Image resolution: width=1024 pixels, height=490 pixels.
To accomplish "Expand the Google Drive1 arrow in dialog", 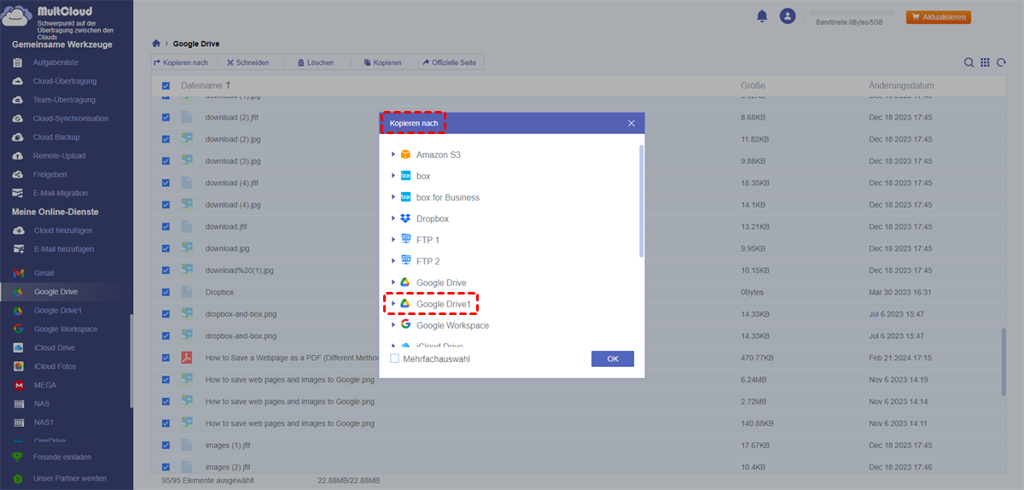I will (393, 304).
